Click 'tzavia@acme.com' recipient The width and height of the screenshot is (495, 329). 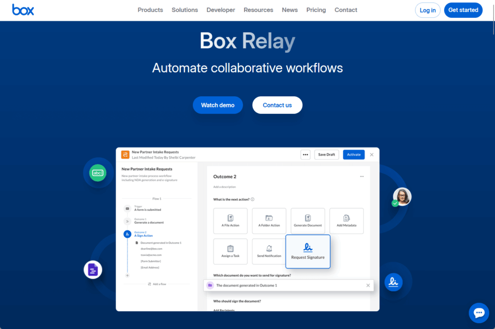tap(151, 255)
